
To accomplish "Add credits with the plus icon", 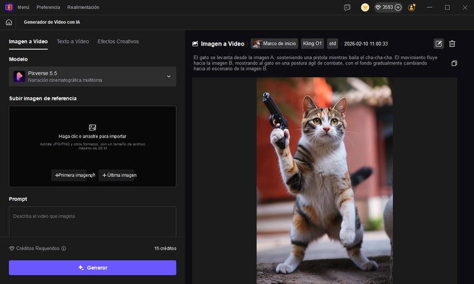I will click(398, 7).
